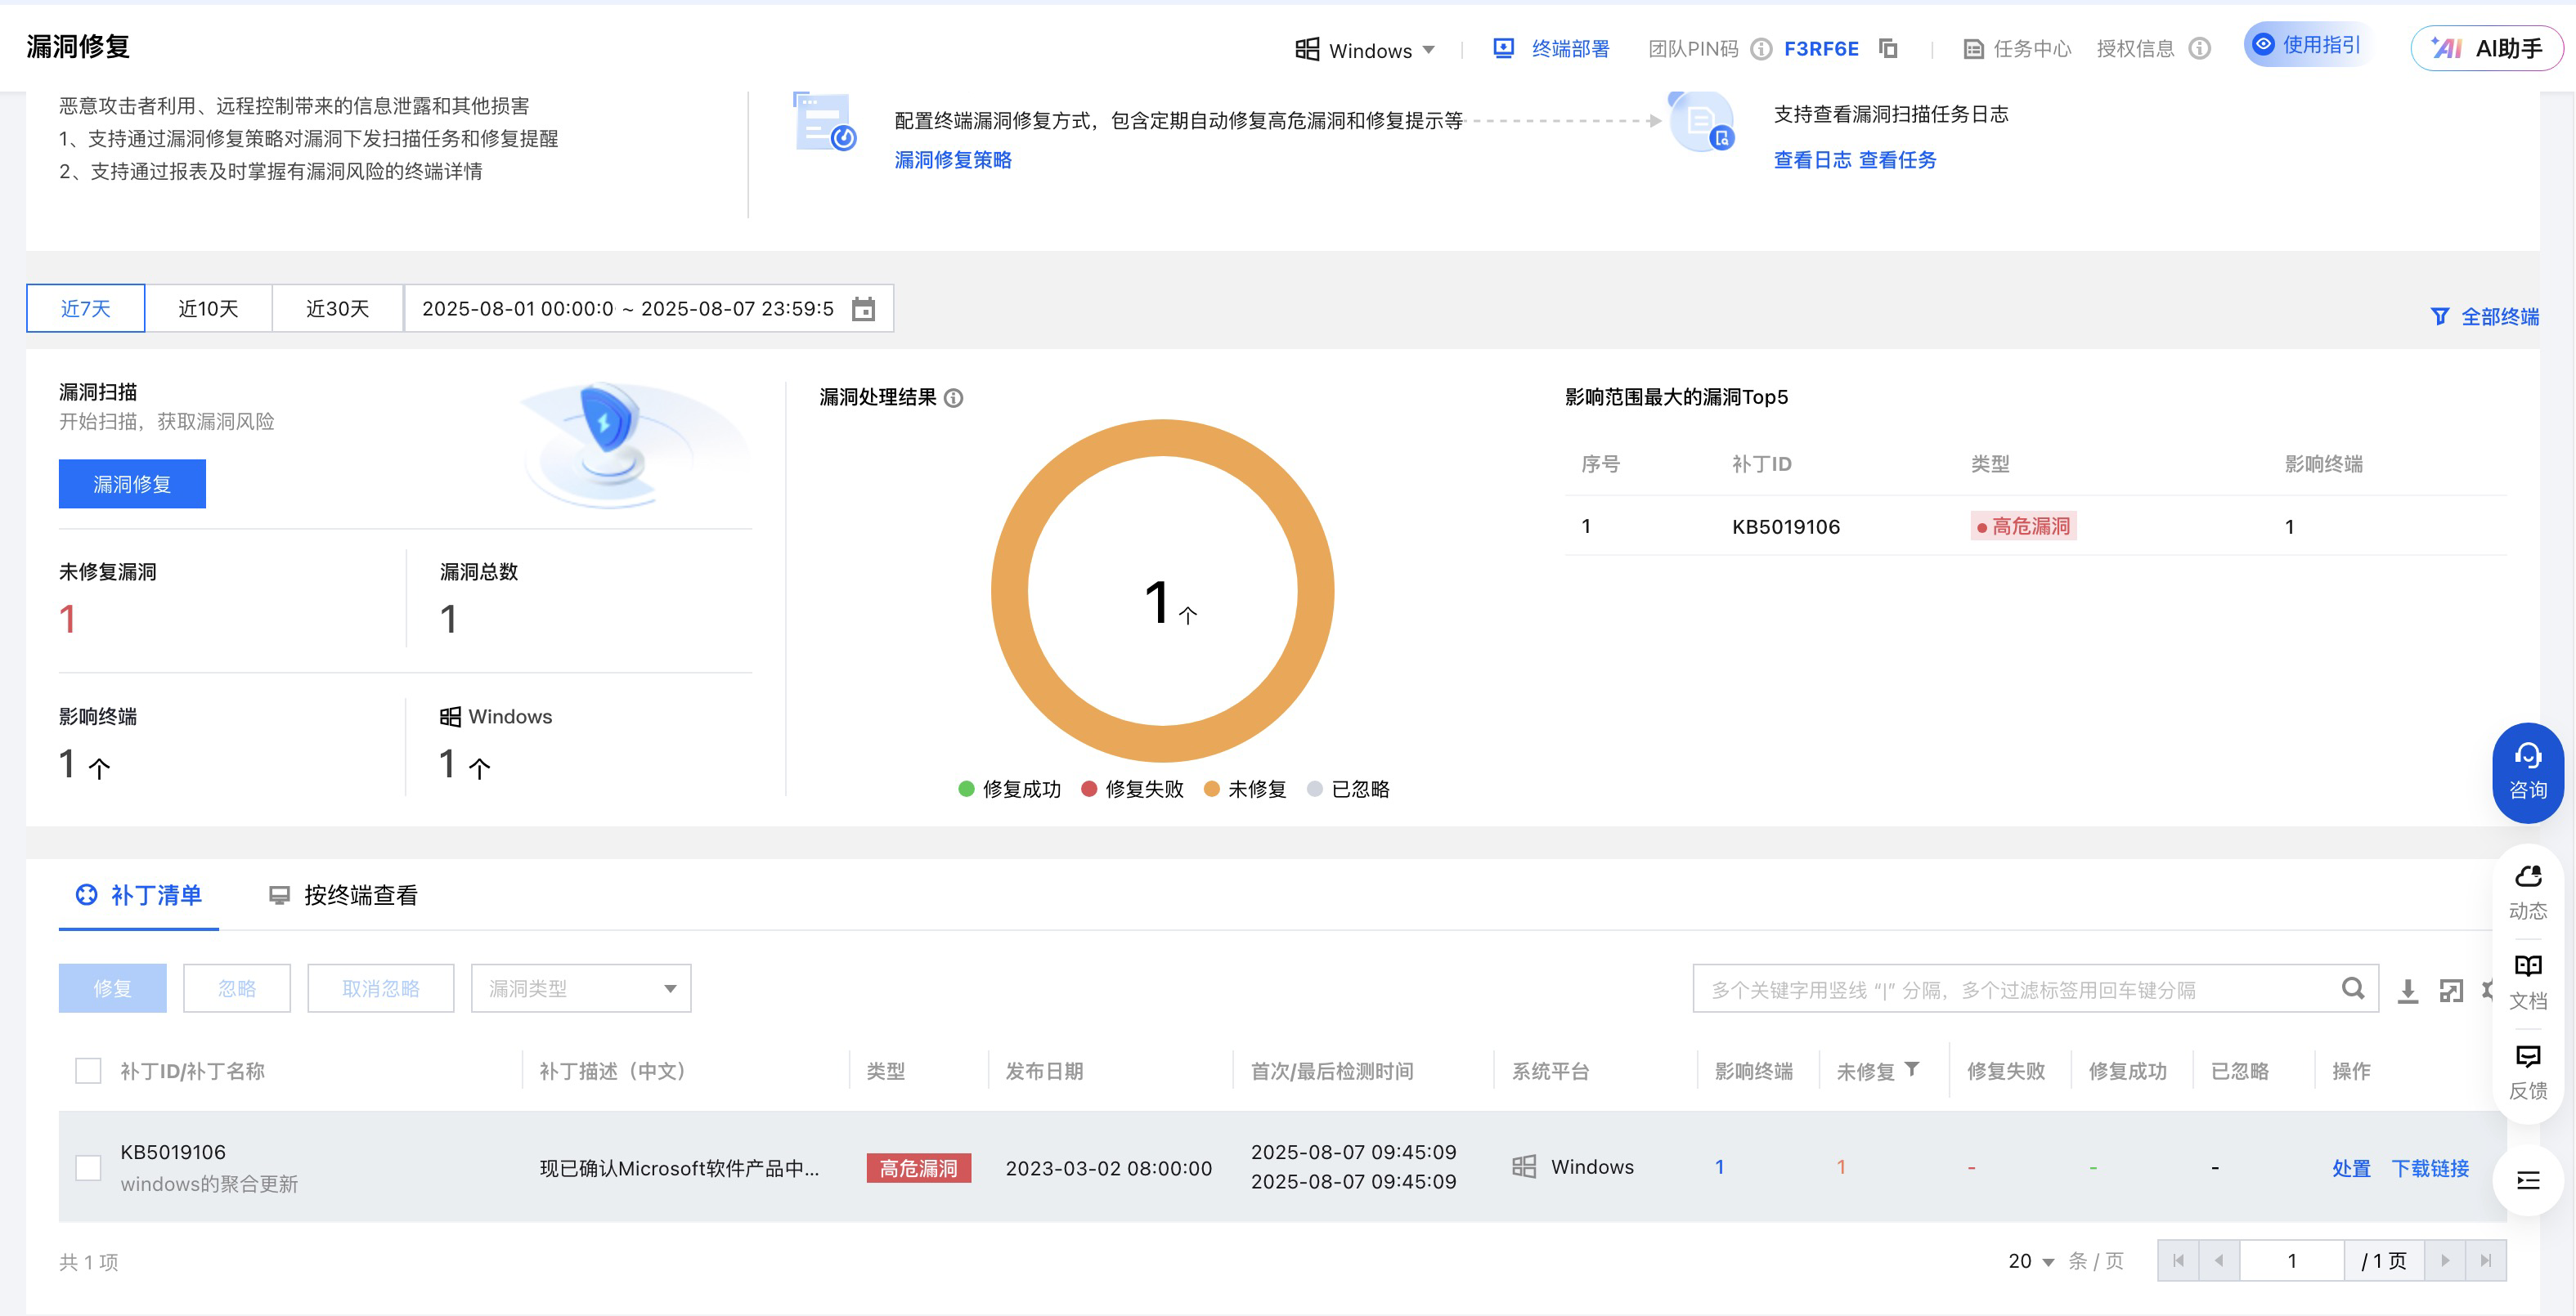Open the 20 条/页 page size dropdown
The width and height of the screenshot is (2576, 1316).
(2030, 1261)
